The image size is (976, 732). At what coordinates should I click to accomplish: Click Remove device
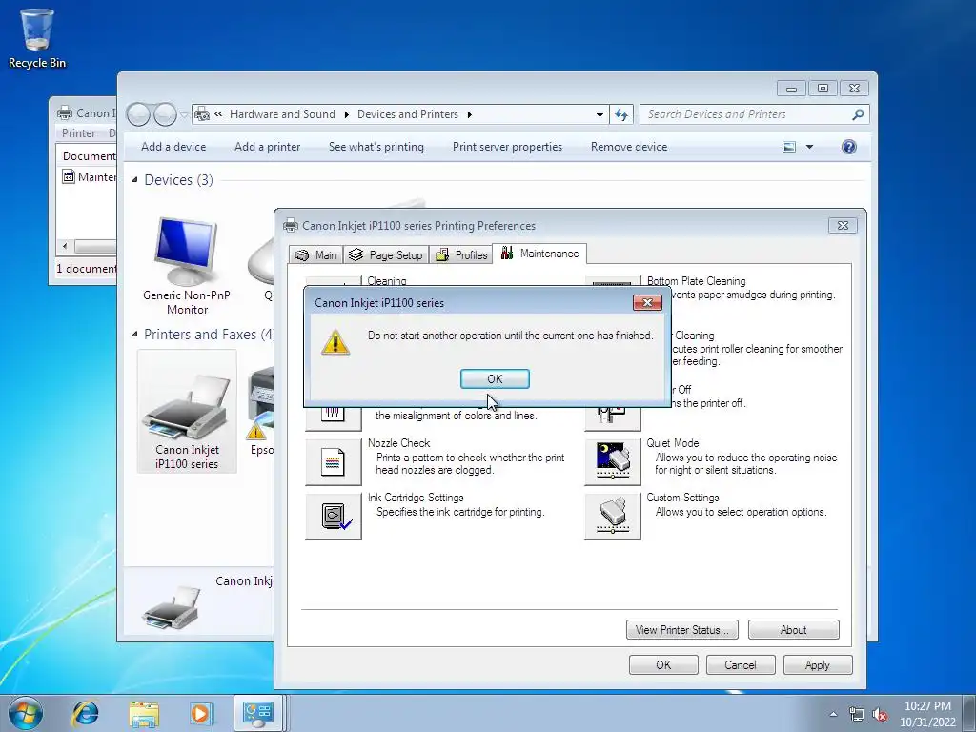tap(629, 147)
